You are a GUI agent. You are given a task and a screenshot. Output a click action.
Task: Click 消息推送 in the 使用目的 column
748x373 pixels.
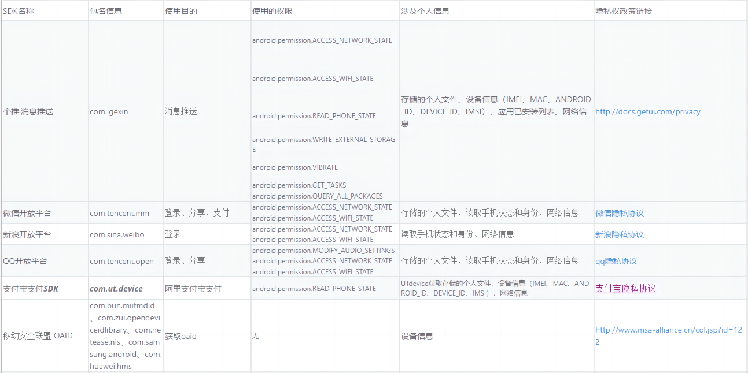[181, 111]
